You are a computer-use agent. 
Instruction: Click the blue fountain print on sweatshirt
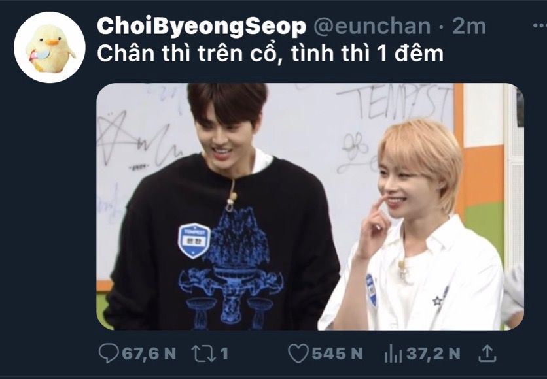pos(231,268)
